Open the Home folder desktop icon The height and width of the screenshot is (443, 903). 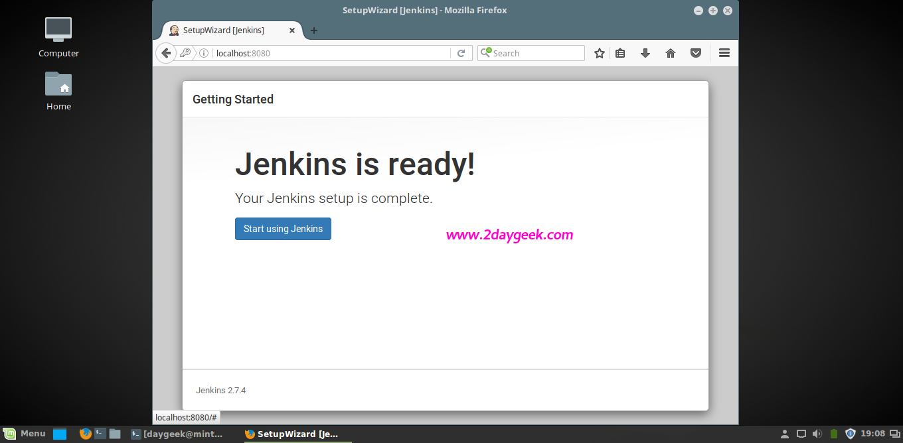coord(58,91)
